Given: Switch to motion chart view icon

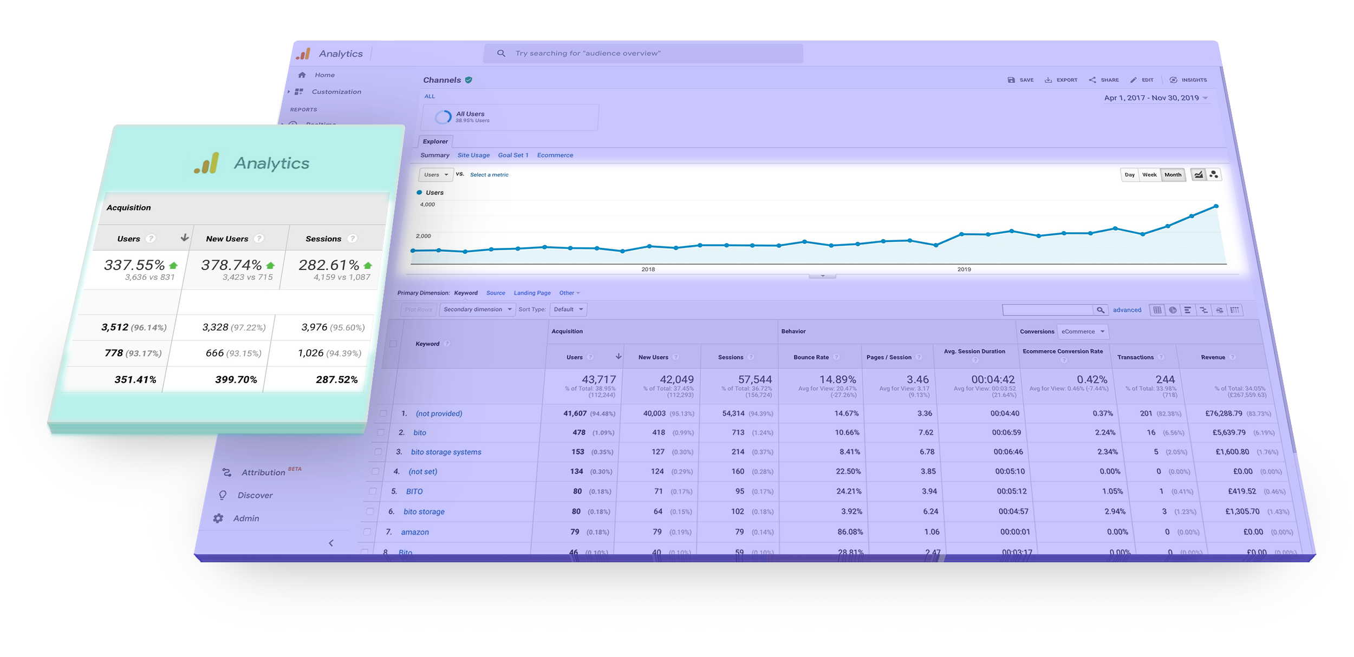Looking at the screenshot, I should click(1214, 175).
